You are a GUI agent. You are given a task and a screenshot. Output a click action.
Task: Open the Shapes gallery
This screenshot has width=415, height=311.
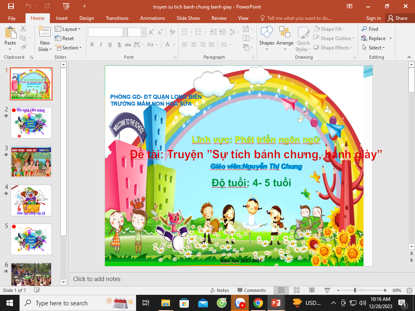[267, 38]
